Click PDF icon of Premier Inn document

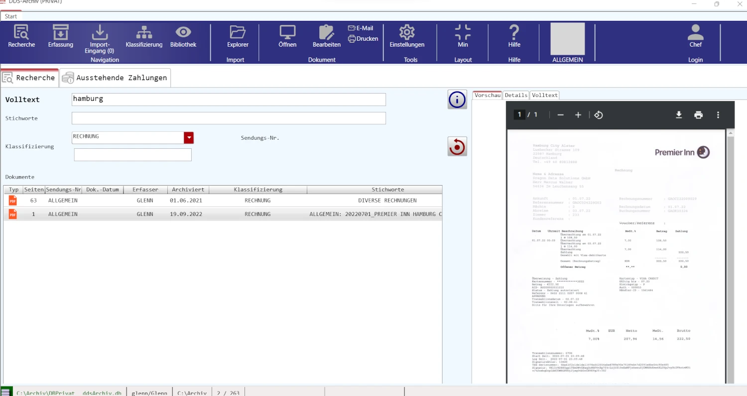[13, 214]
